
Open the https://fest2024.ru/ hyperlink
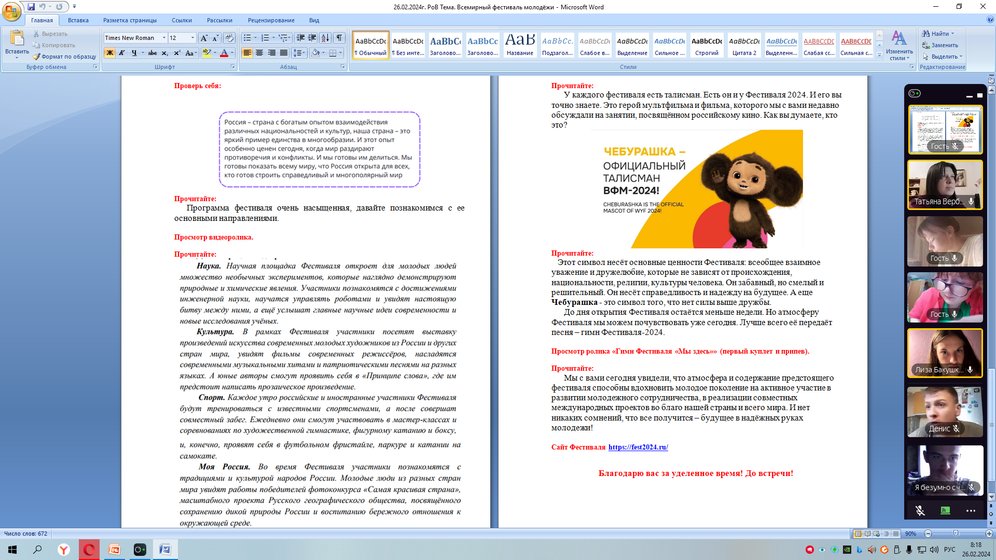tap(638, 447)
